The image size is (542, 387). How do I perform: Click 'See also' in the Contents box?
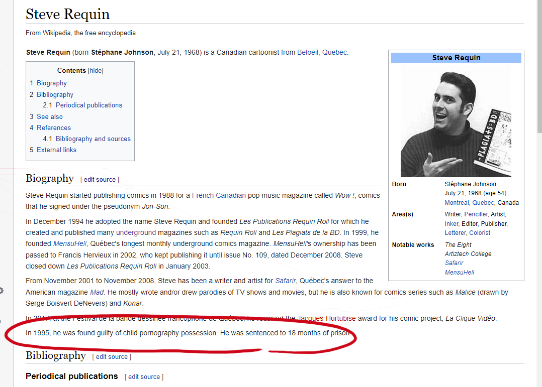[49, 117]
